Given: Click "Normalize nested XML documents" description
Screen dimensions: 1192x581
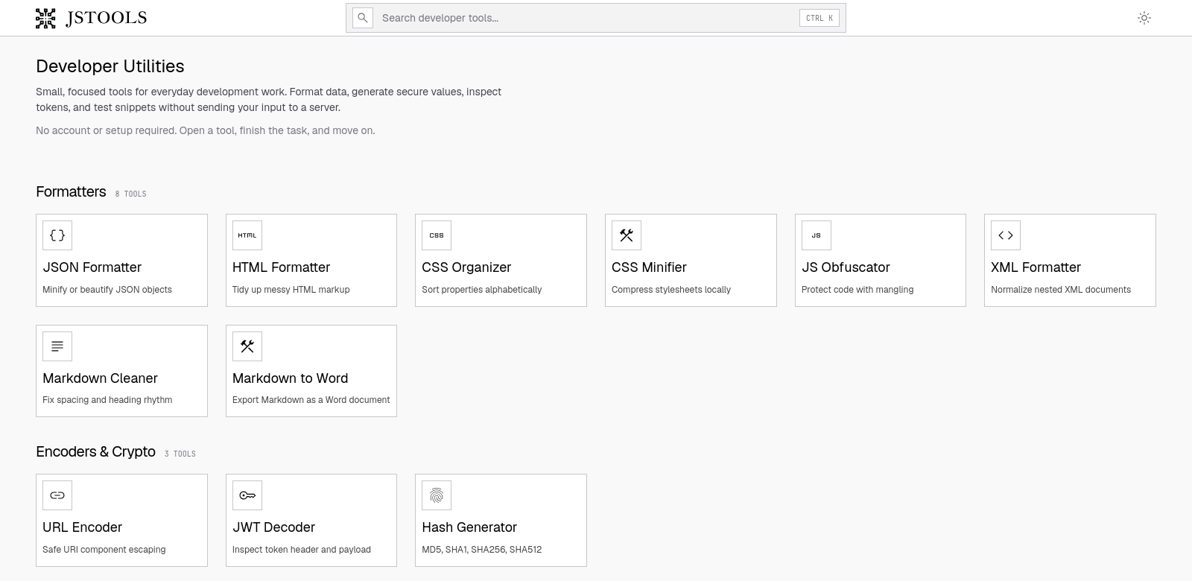Looking at the screenshot, I should click(1061, 290).
